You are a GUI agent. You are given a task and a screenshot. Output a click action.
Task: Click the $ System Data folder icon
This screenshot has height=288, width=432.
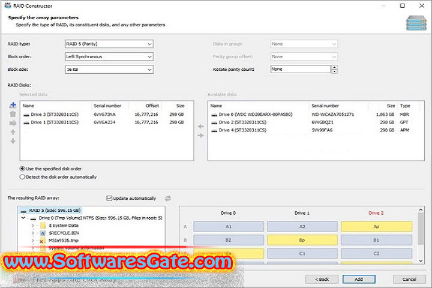click(43, 226)
